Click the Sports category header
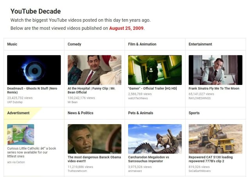The width and height of the screenshot is (250, 177). click(194, 113)
